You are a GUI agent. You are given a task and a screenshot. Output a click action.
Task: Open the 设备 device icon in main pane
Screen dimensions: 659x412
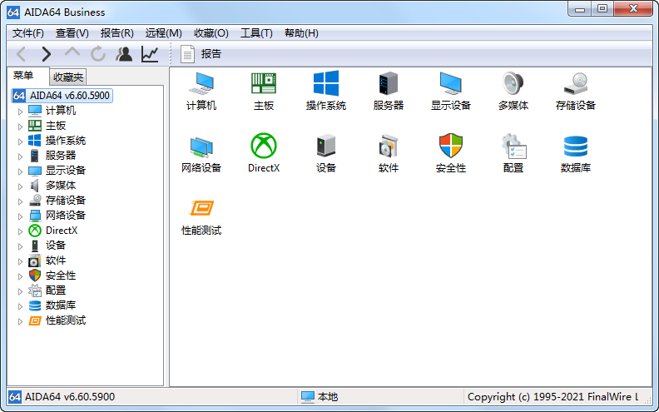[x=325, y=153]
